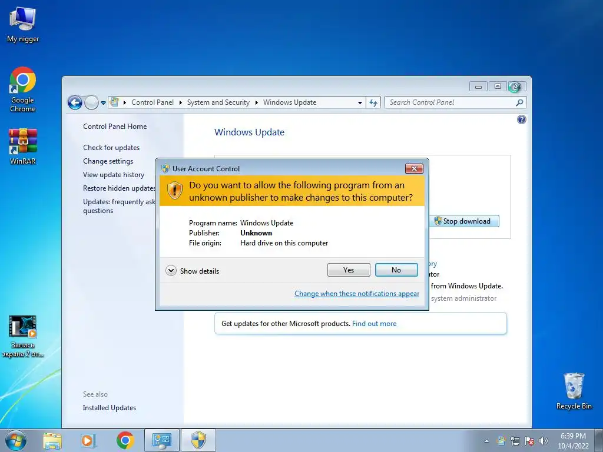
Task: Show hidden system tray icons
Action: (486, 441)
